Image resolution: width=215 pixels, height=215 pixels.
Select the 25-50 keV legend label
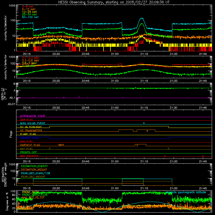click(30, 15)
